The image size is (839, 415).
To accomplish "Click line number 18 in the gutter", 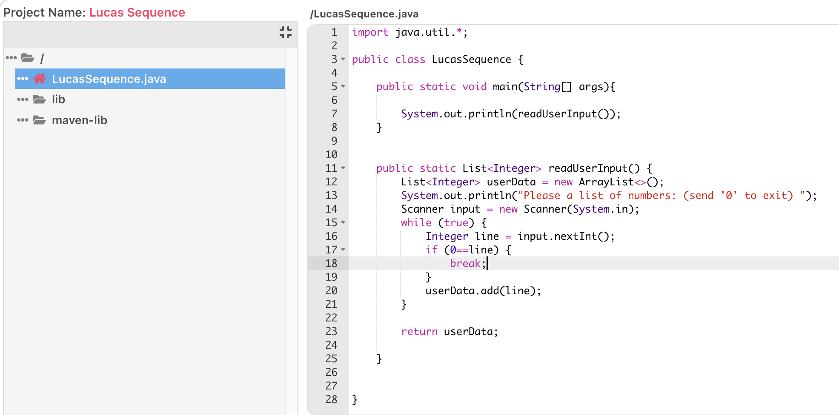I will click(332, 263).
